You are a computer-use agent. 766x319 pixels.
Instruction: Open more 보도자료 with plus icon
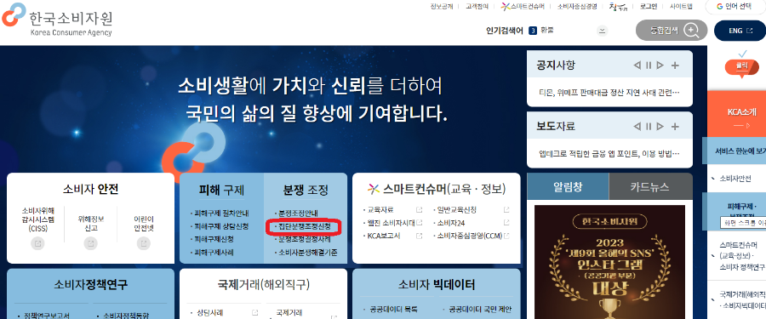point(675,127)
